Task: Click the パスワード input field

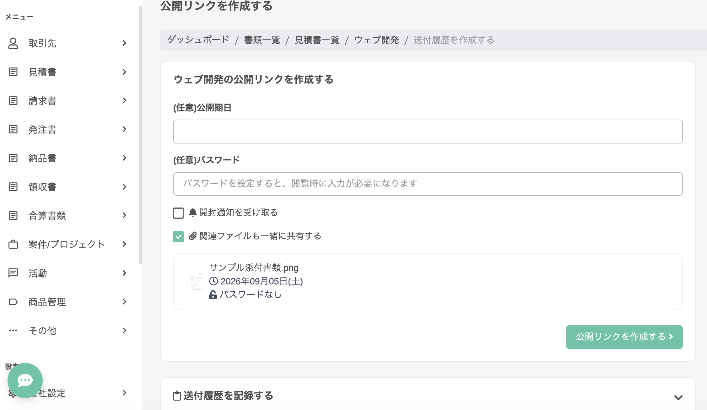Action: coord(428,184)
